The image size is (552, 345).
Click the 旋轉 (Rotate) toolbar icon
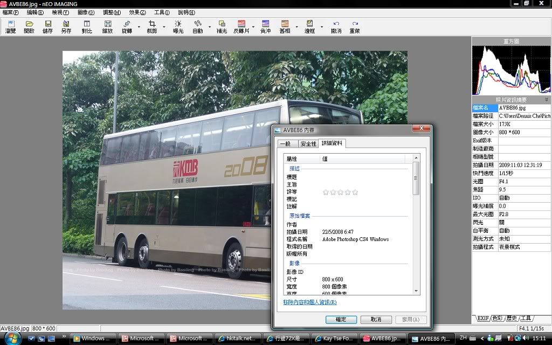[x=127, y=27]
